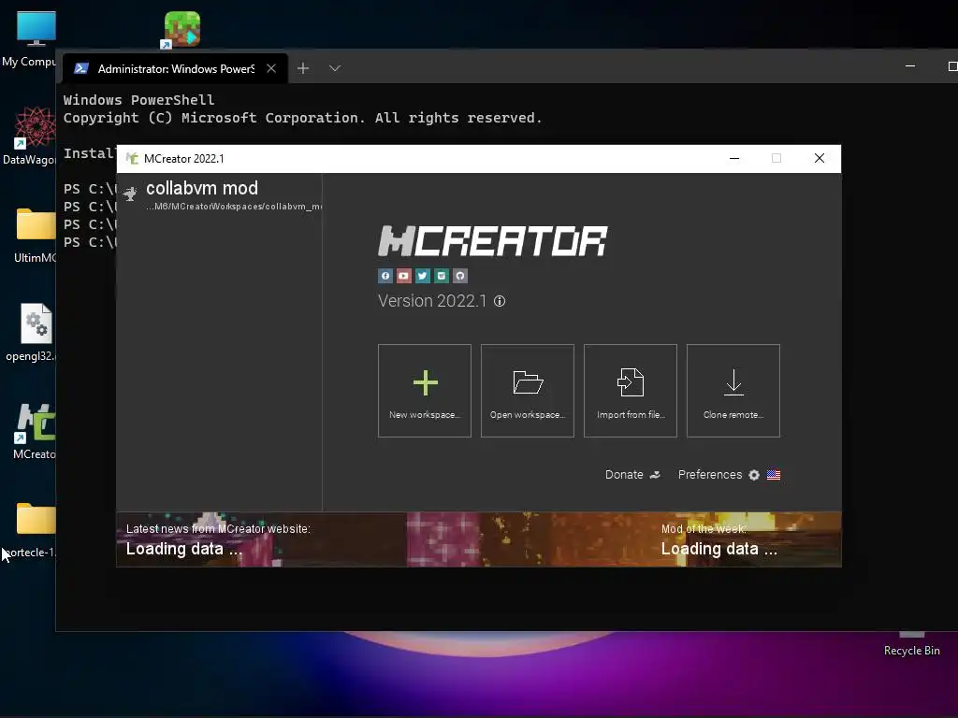Open the collabvm mod recent workspace

click(x=220, y=194)
